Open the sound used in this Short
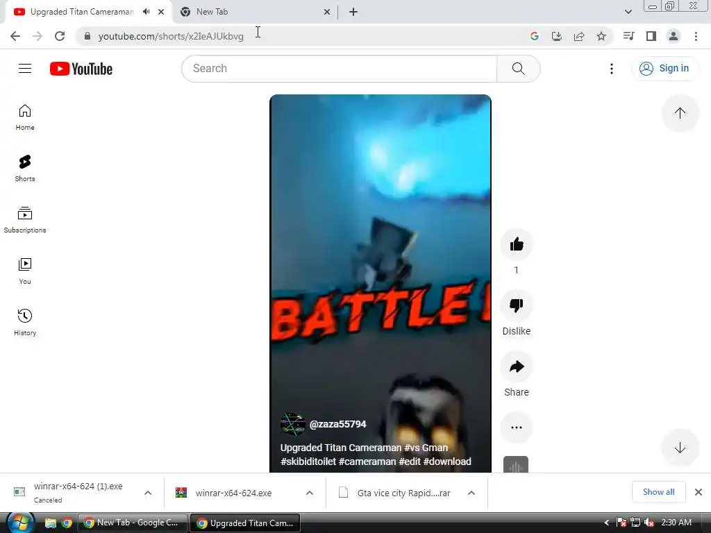This screenshot has width=711, height=533. click(x=516, y=464)
